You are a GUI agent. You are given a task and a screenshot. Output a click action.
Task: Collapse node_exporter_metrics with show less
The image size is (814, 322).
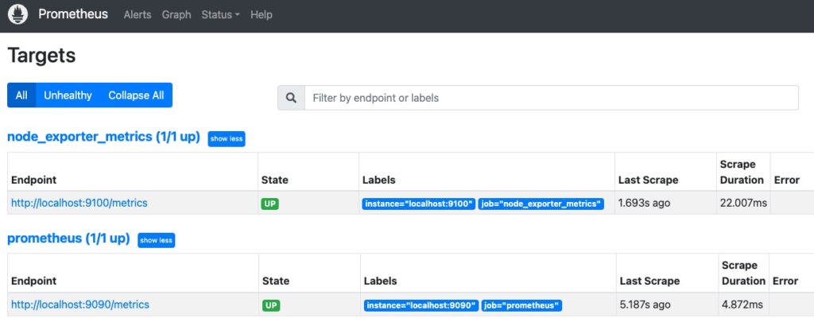tap(227, 138)
